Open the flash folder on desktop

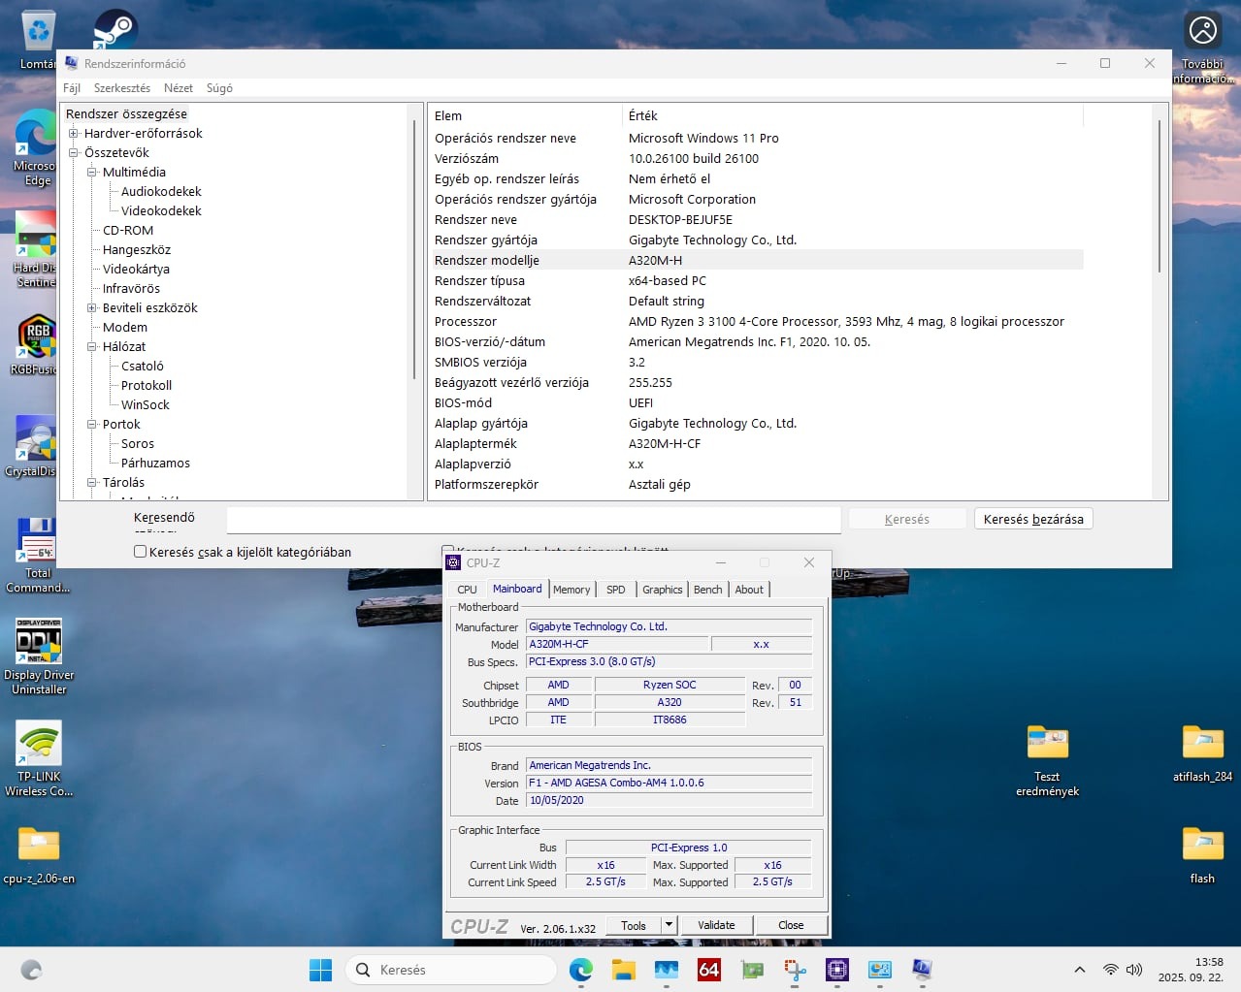[1202, 855]
